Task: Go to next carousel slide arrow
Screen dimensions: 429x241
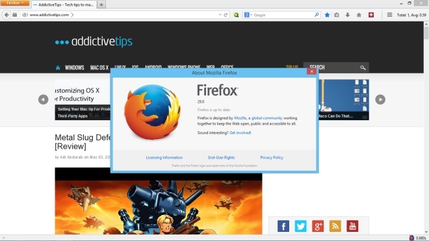Action: (x=380, y=99)
